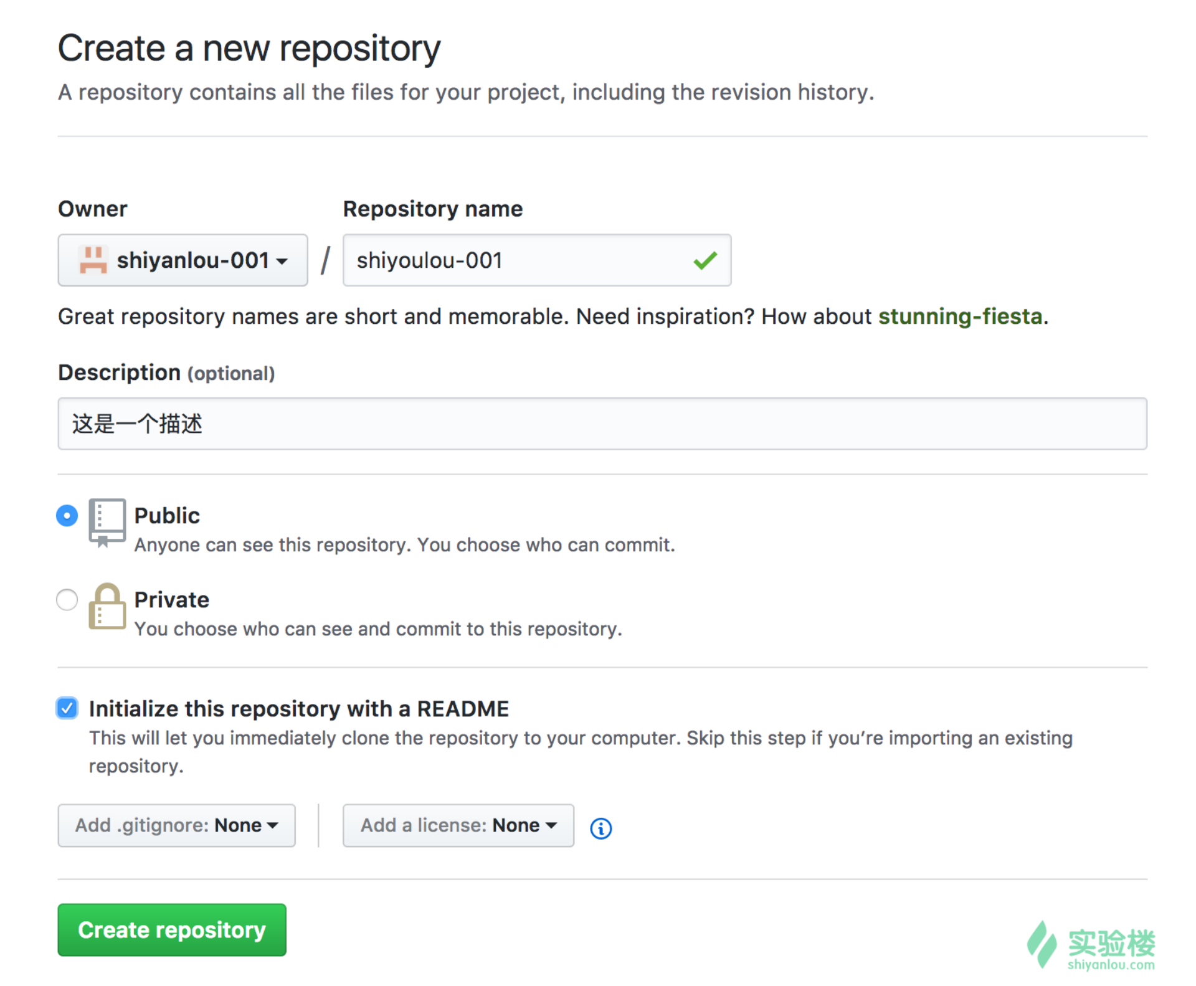
Task: Open the Add a license dropdown
Action: coord(458,825)
